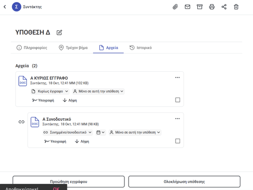
Task: Expand the Κυρίως έγγραφο type dropdown
Action: coord(50,91)
